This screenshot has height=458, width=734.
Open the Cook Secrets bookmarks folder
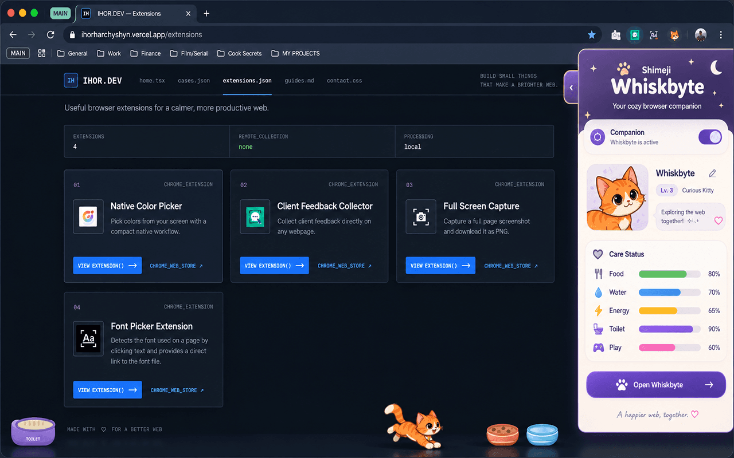239,53
